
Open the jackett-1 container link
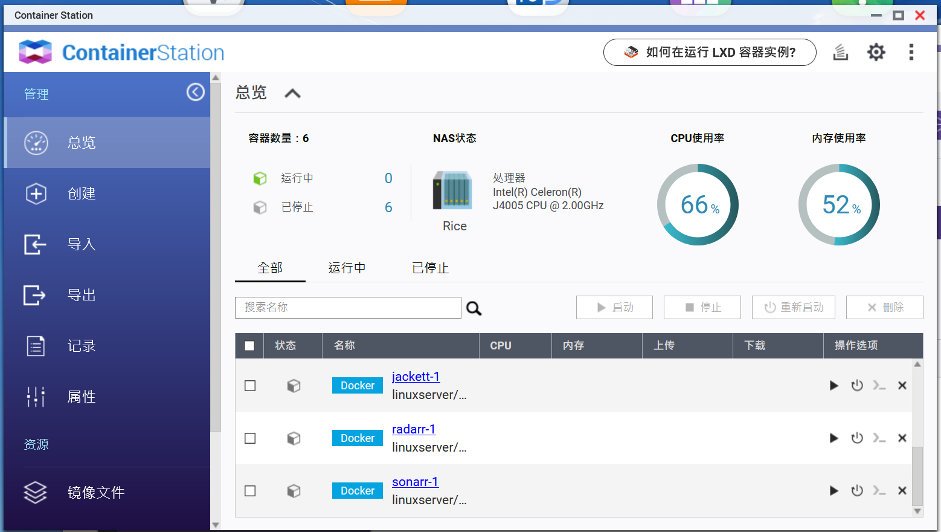tap(416, 376)
